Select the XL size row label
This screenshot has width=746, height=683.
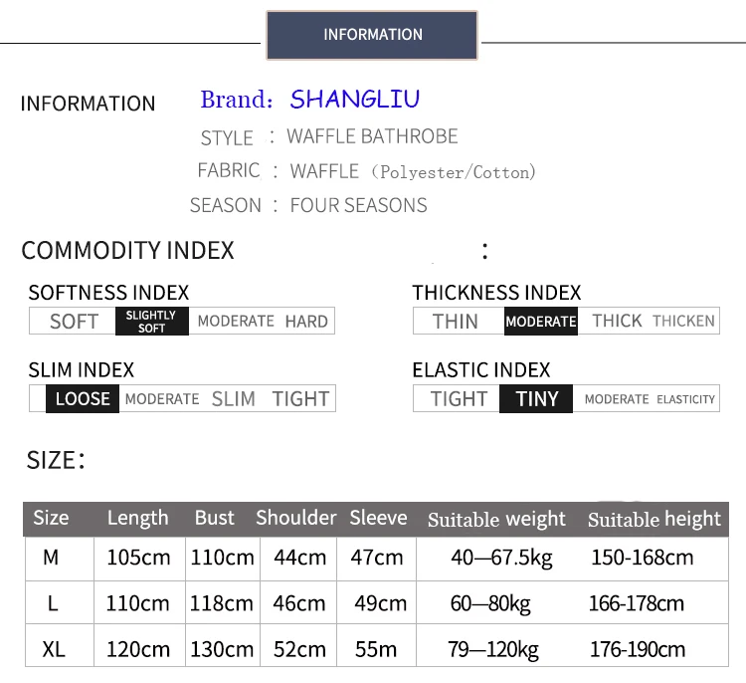tap(54, 649)
